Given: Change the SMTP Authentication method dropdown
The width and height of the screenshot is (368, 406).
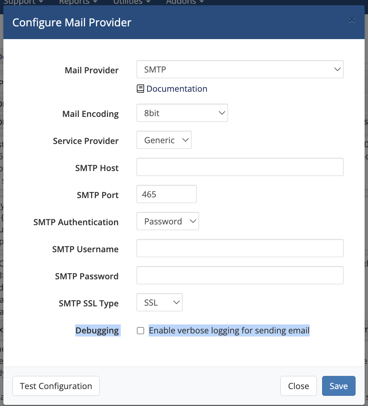Looking at the screenshot, I should coord(167,221).
